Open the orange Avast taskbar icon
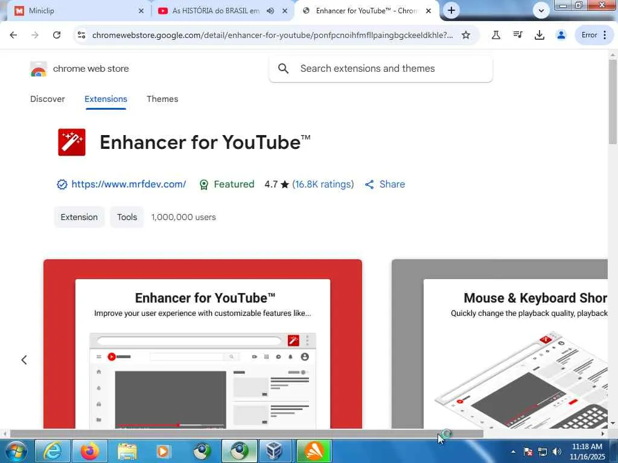 click(314, 451)
